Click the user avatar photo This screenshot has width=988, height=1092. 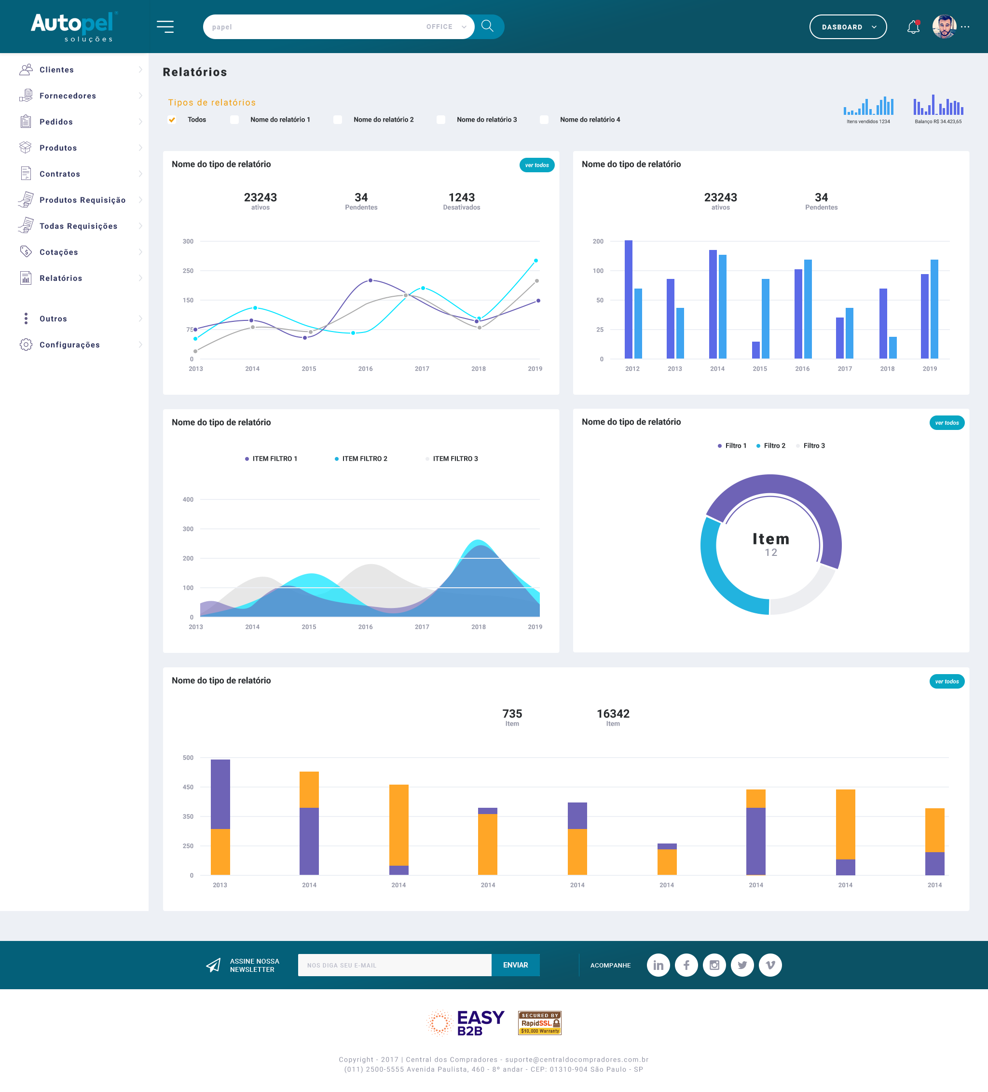click(944, 27)
